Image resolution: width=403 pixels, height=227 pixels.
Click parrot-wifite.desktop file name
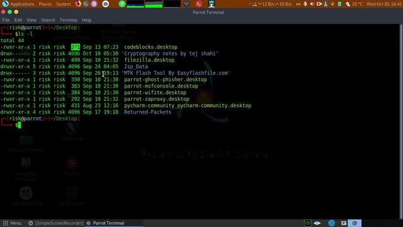tap(156, 93)
